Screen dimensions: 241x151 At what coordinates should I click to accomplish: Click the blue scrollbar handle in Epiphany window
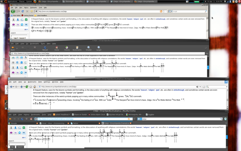[x=208, y=68]
